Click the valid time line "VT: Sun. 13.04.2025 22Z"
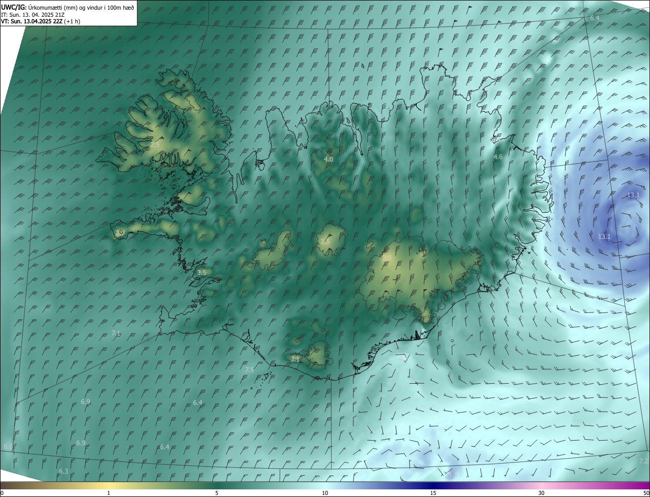This screenshot has width=650, height=497. point(32,21)
